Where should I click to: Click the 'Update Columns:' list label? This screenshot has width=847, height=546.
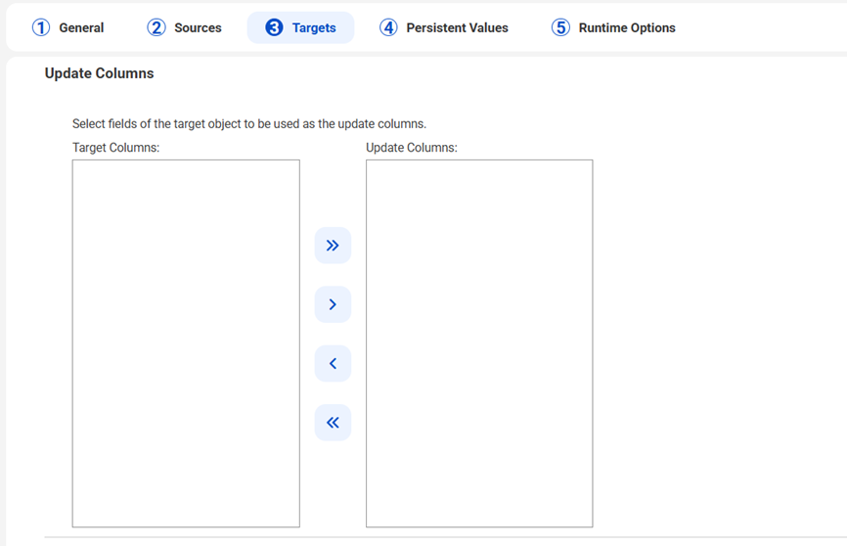pyautogui.click(x=412, y=148)
